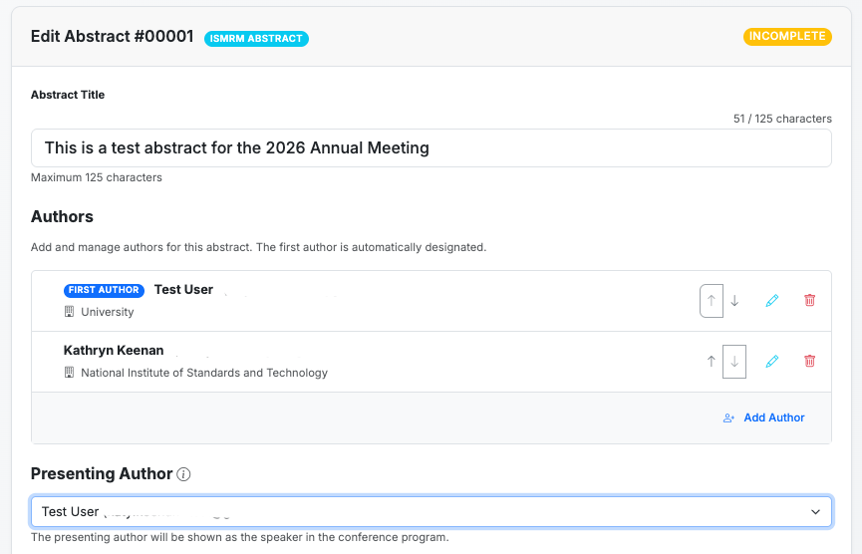Image resolution: width=862 pixels, height=554 pixels.
Task: Edit Kathryn Keenan author entry
Action: click(772, 361)
